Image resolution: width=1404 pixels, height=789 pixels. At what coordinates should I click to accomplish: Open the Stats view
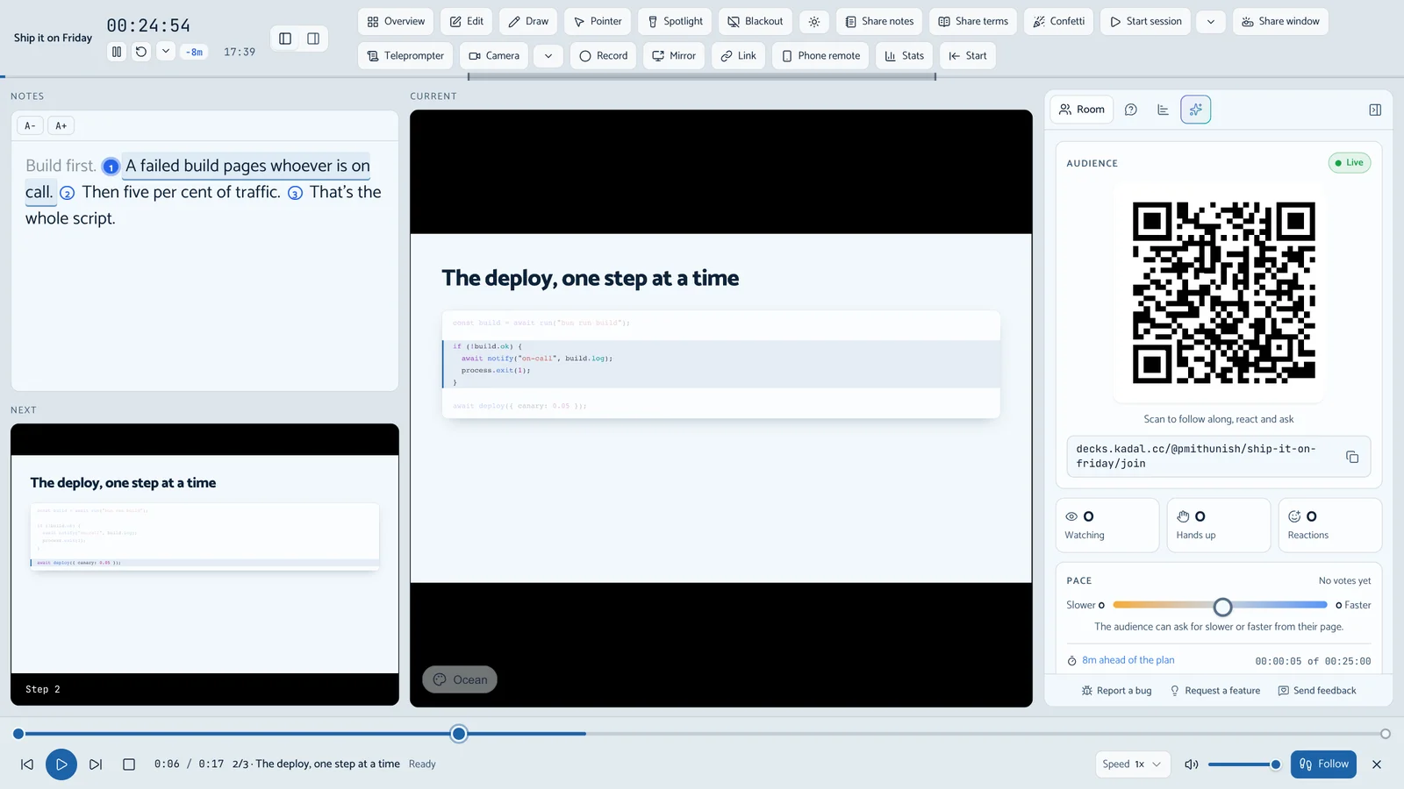[x=905, y=55]
